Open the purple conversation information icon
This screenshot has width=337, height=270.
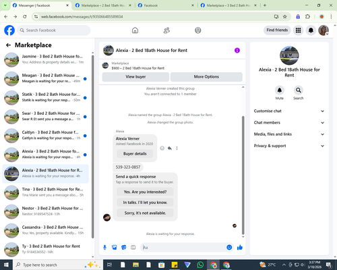tap(237, 51)
